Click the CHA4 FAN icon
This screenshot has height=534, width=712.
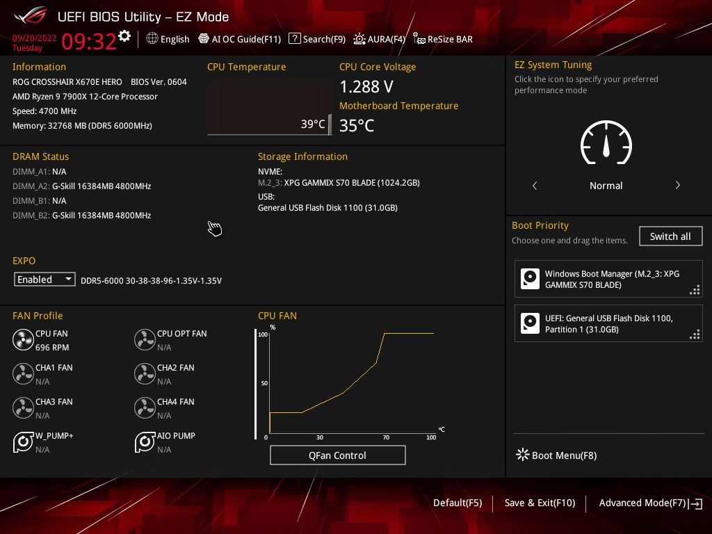[x=145, y=407]
